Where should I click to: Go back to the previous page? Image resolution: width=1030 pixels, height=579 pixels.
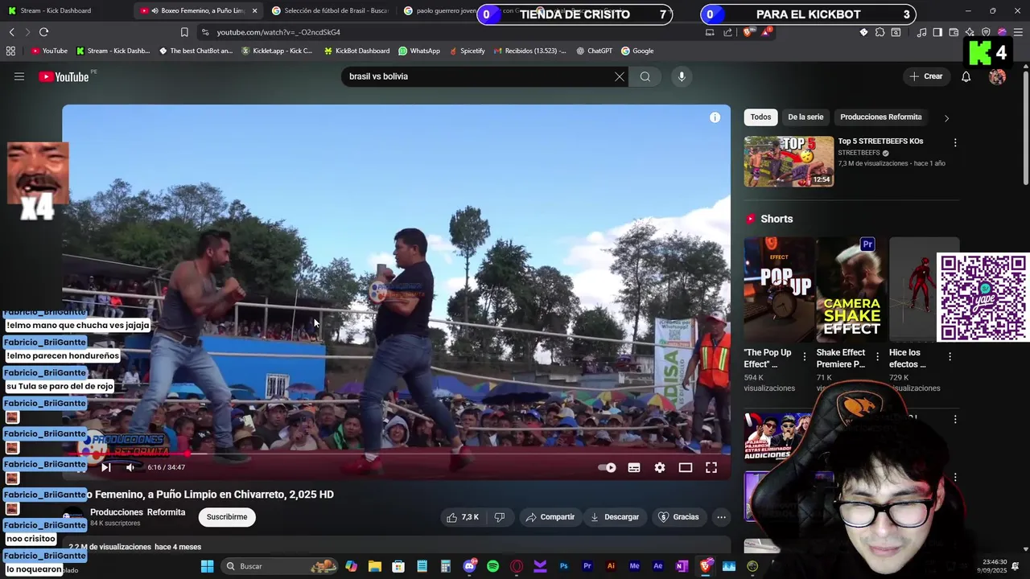11,32
